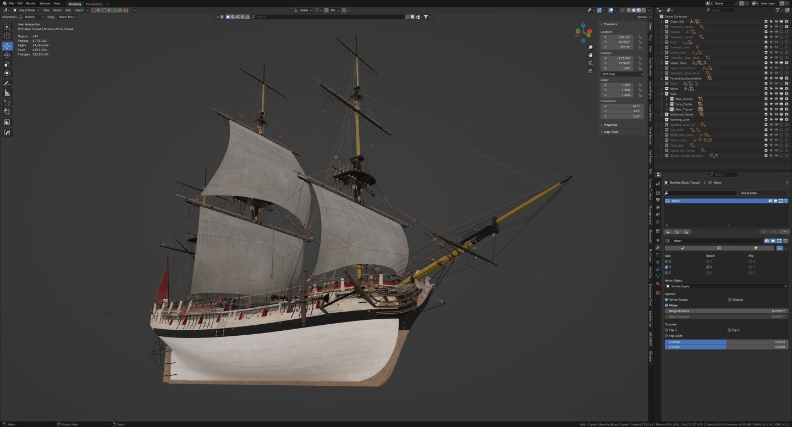Viewport: 792px width, 427px height.
Task: Open the Physics properties tab
Action: tap(658, 262)
